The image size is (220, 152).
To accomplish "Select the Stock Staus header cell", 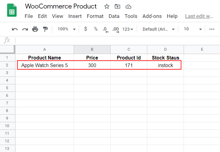I will pyautogui.click(x=165, y=58).
